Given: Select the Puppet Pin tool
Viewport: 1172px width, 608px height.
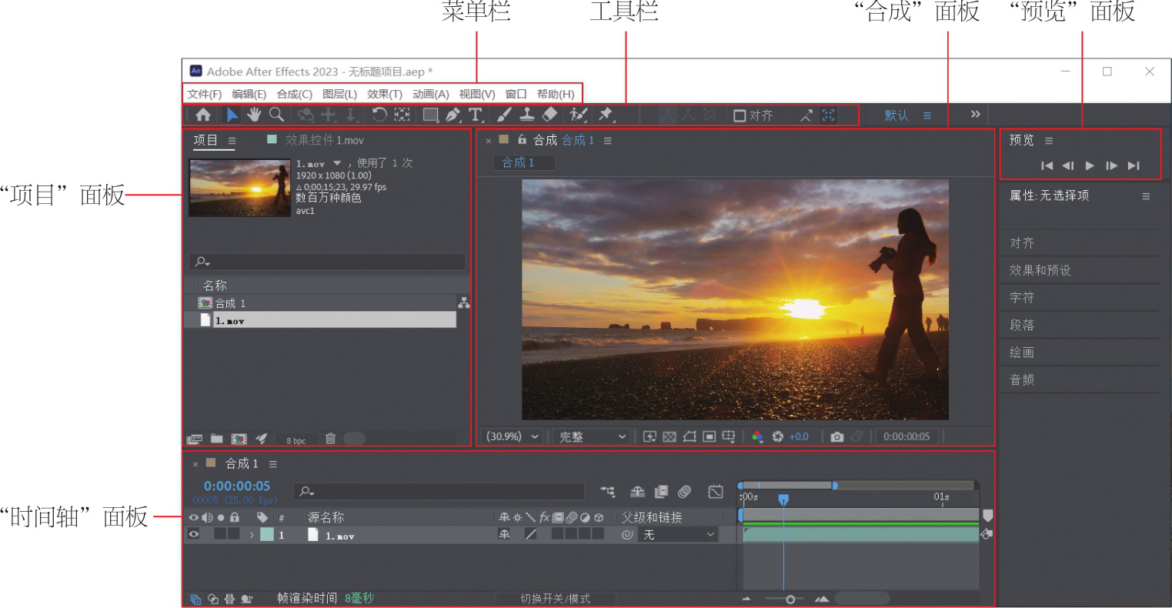Looking at the screenshot, I should click(606, 115).
